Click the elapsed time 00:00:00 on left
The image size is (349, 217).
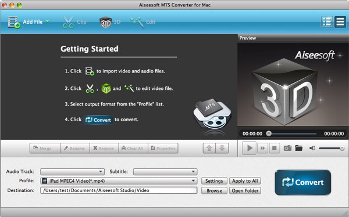coord(252,133)
